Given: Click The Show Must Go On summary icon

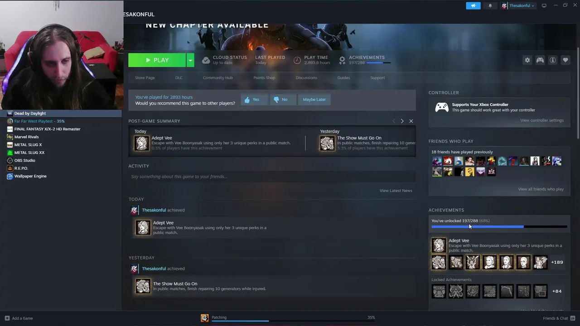Looking at the screenshot, I should pos(328,143).
